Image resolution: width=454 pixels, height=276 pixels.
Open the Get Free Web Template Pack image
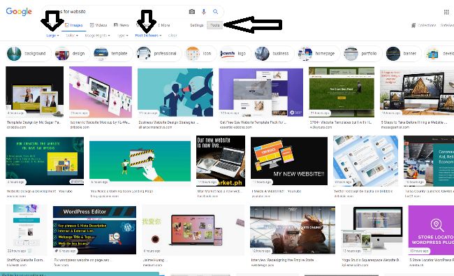(261, 92)
